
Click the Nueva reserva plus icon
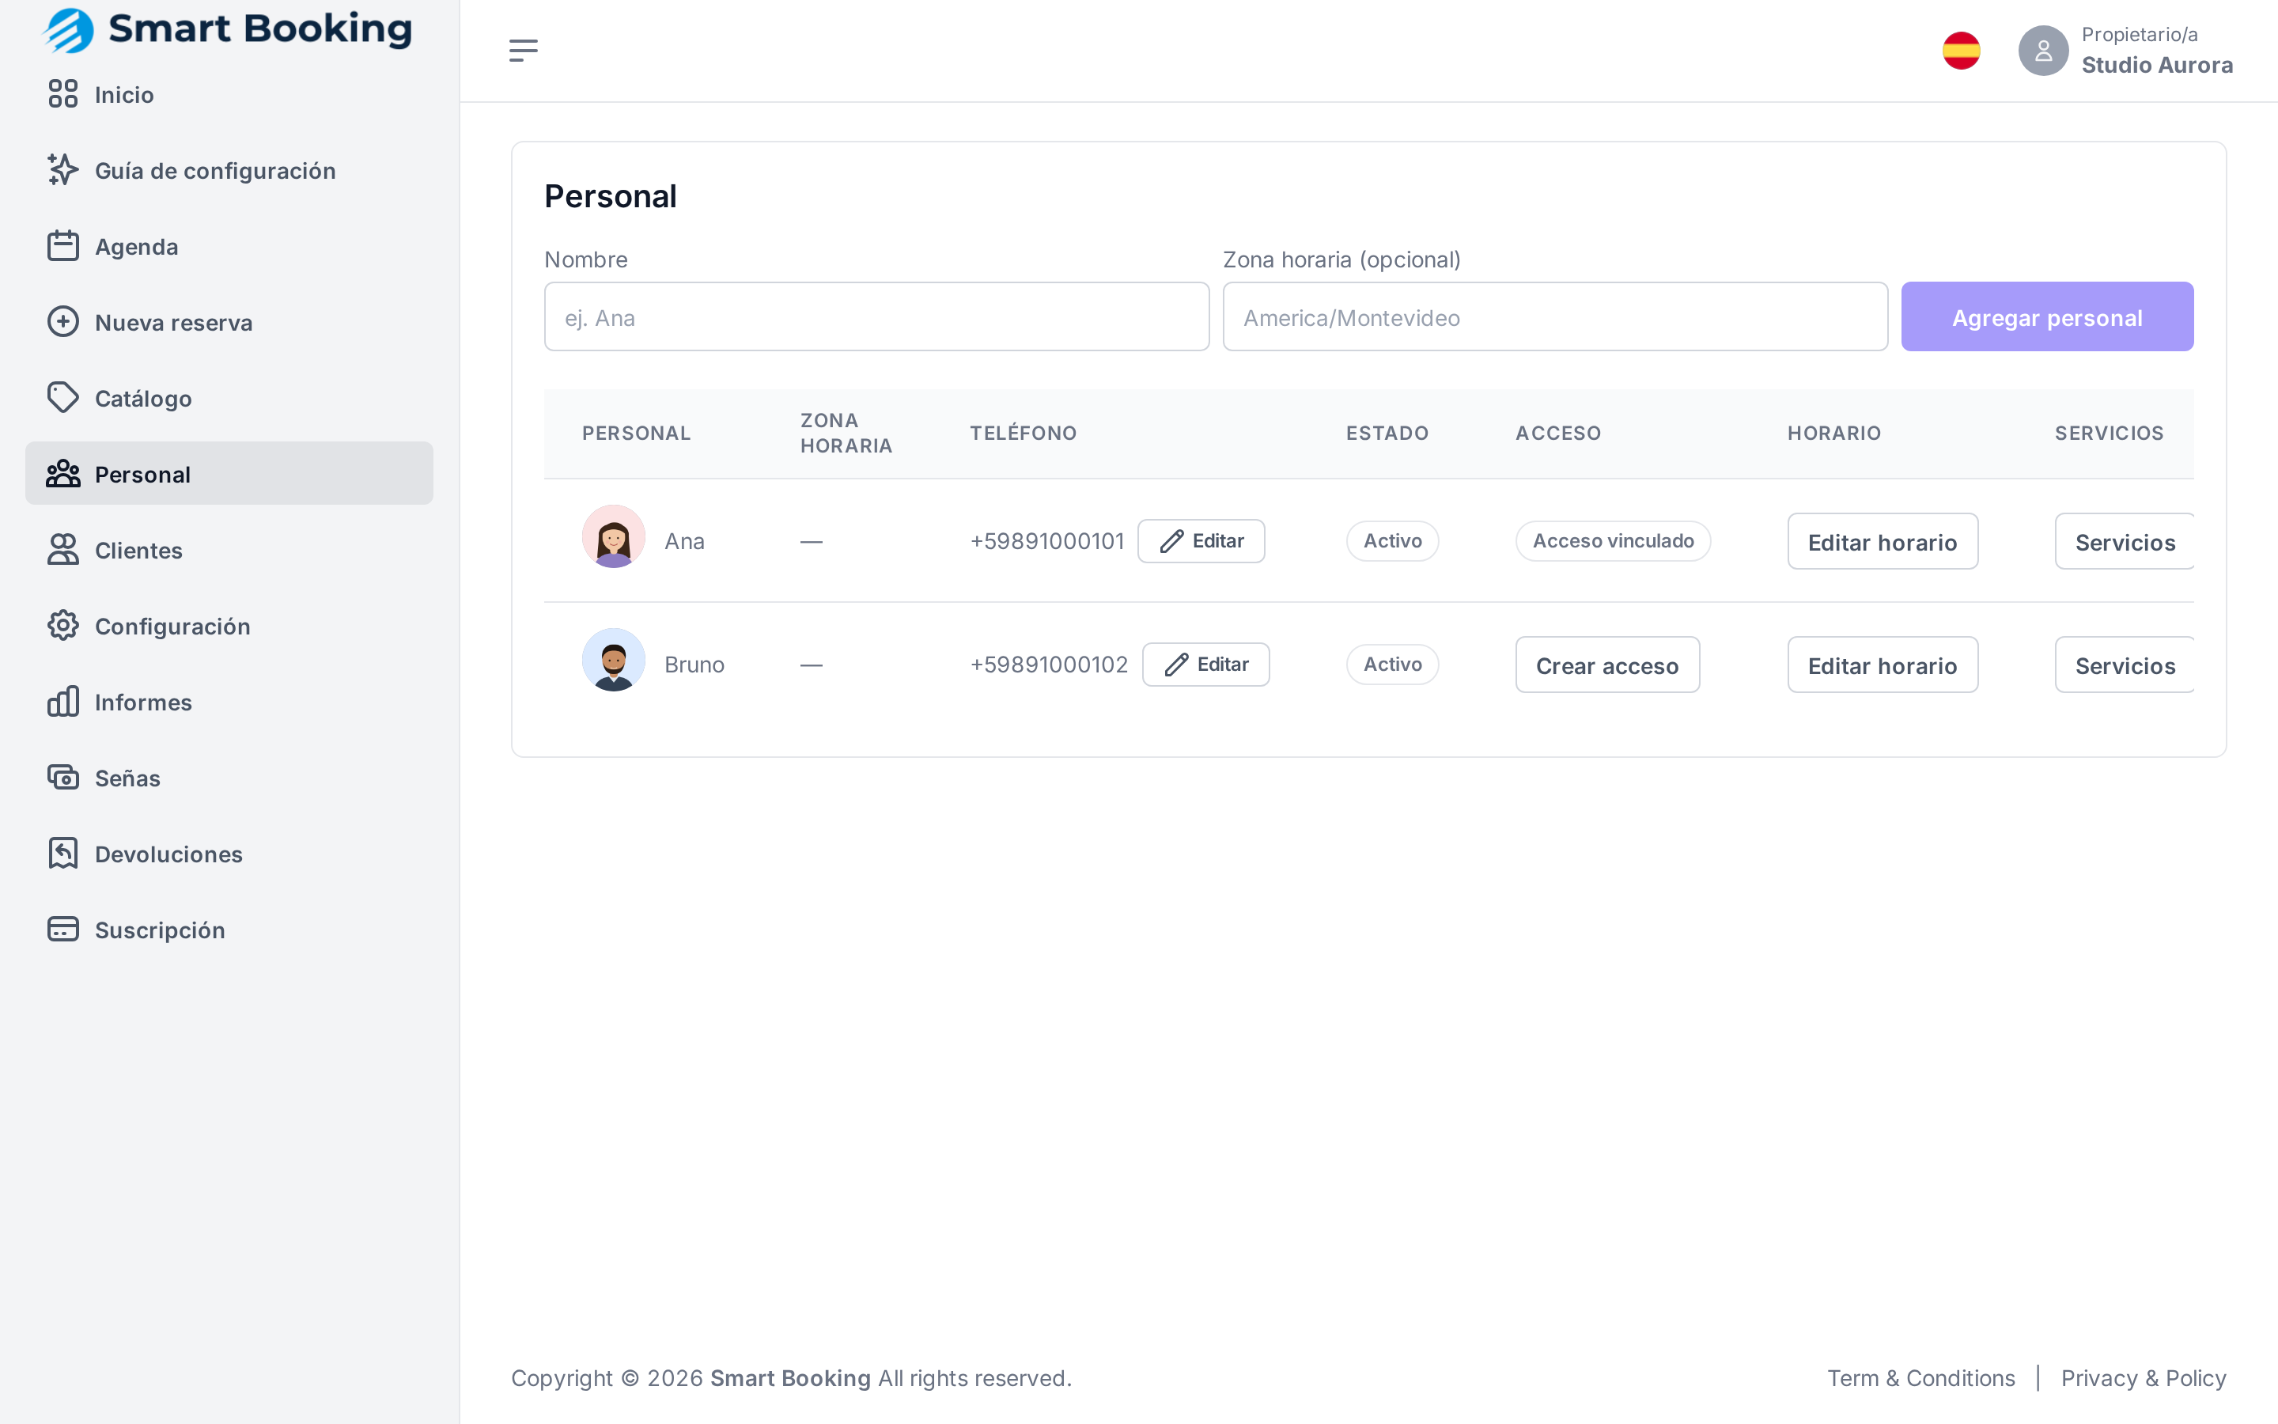point(63,322)
